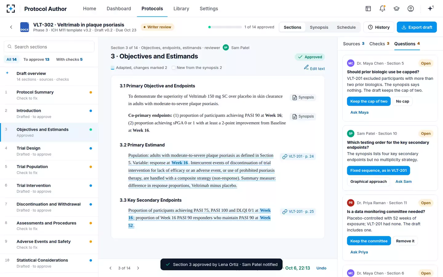Go to next section with the right chevron
Viewport: 443px width, 277px height.
coord(138,268)
